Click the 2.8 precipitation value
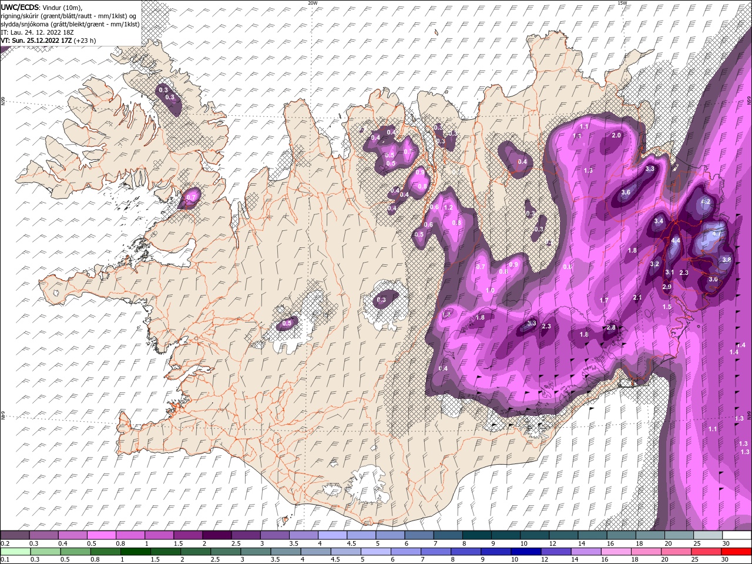The height and width of the screenshot is (564, 752). tap(611, 327)
